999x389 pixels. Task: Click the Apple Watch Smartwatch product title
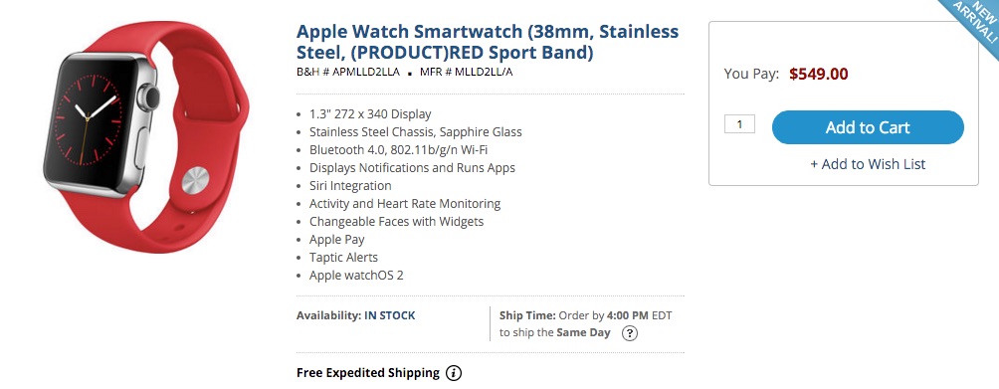click(488, 42)
